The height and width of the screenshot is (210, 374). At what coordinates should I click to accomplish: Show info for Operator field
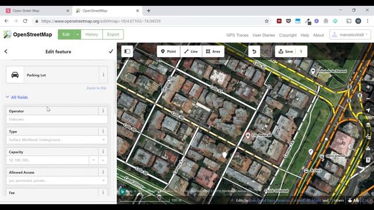[103, 111]
